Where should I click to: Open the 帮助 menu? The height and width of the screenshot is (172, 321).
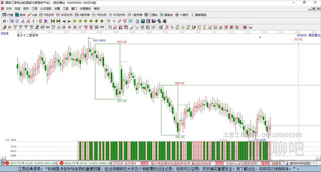(x=97, y=8)
